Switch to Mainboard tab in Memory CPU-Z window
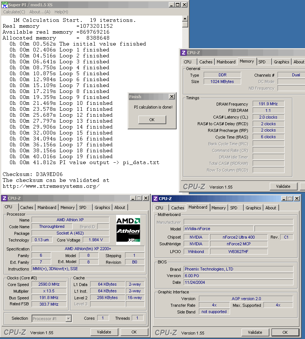 click(x=226, y=62)
